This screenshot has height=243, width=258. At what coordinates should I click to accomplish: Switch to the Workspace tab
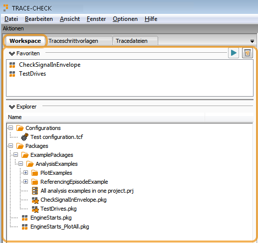(25, 41)
